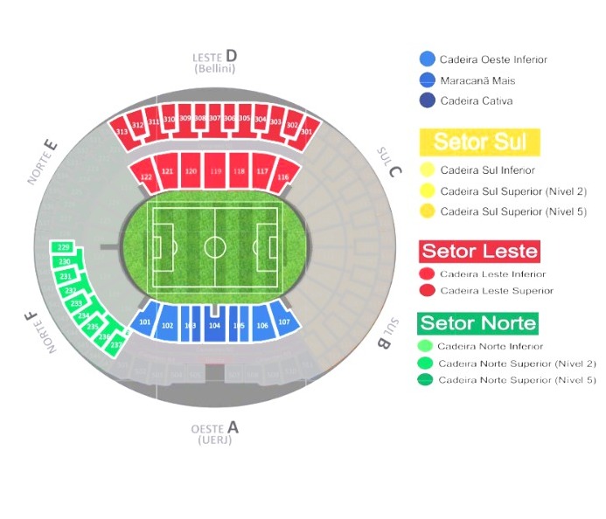Click green section 237 near gate F

[x=115, y=344]
